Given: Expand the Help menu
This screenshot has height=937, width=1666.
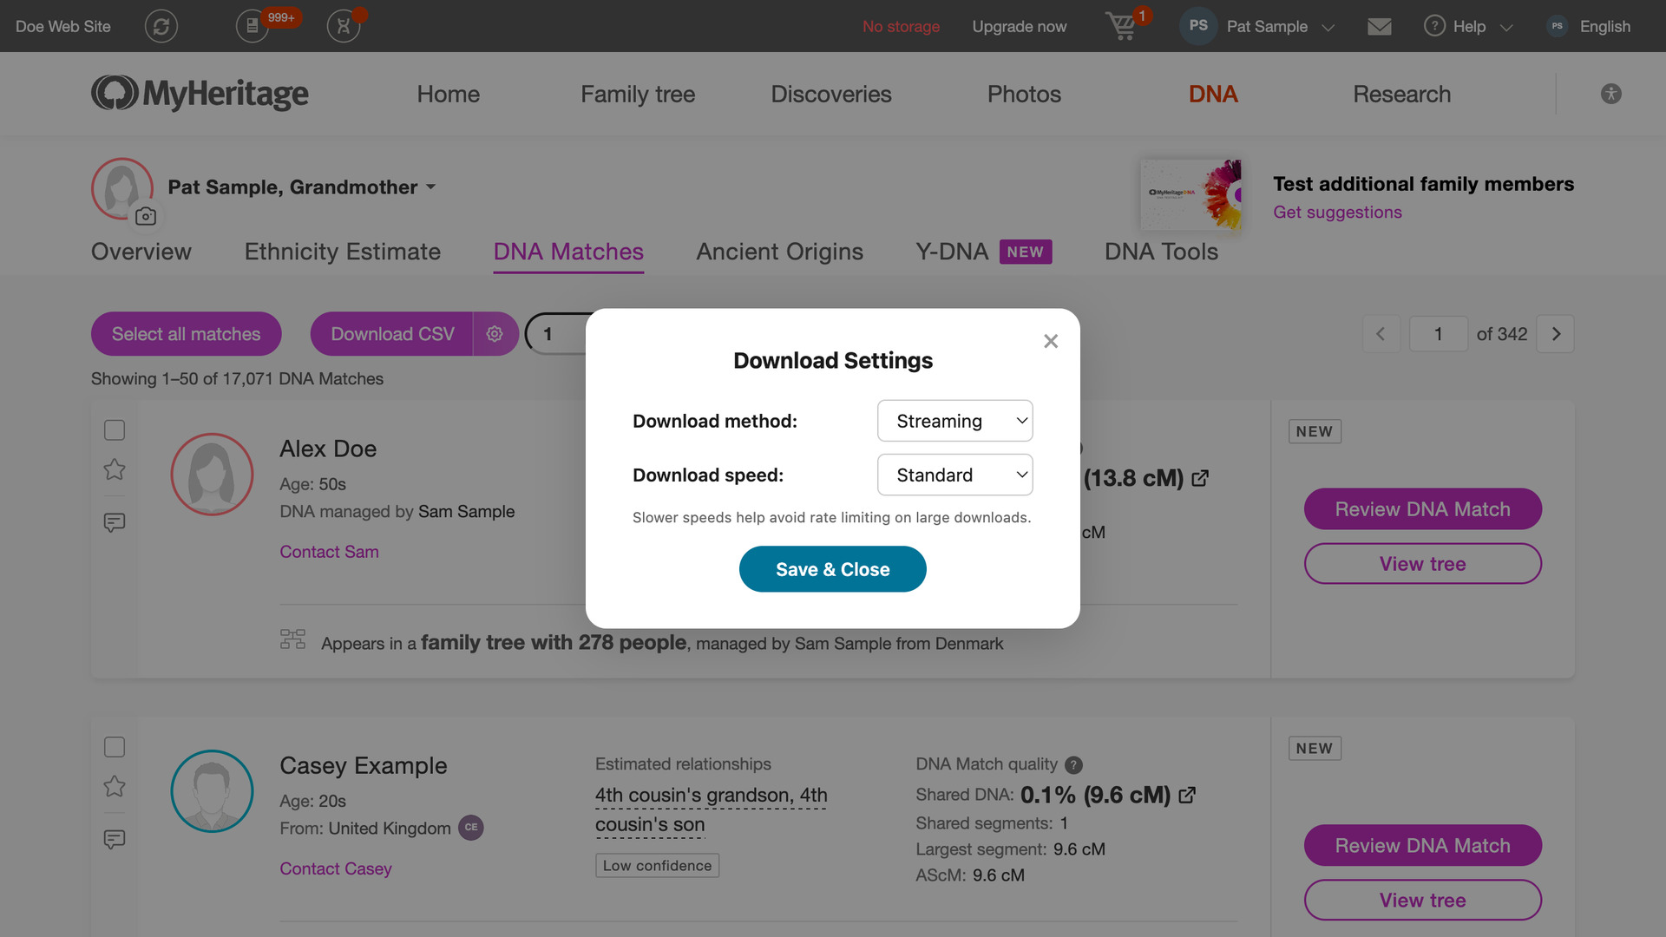Looking at the screenshot, I should pyautogui.click(x=1468, y=26).
